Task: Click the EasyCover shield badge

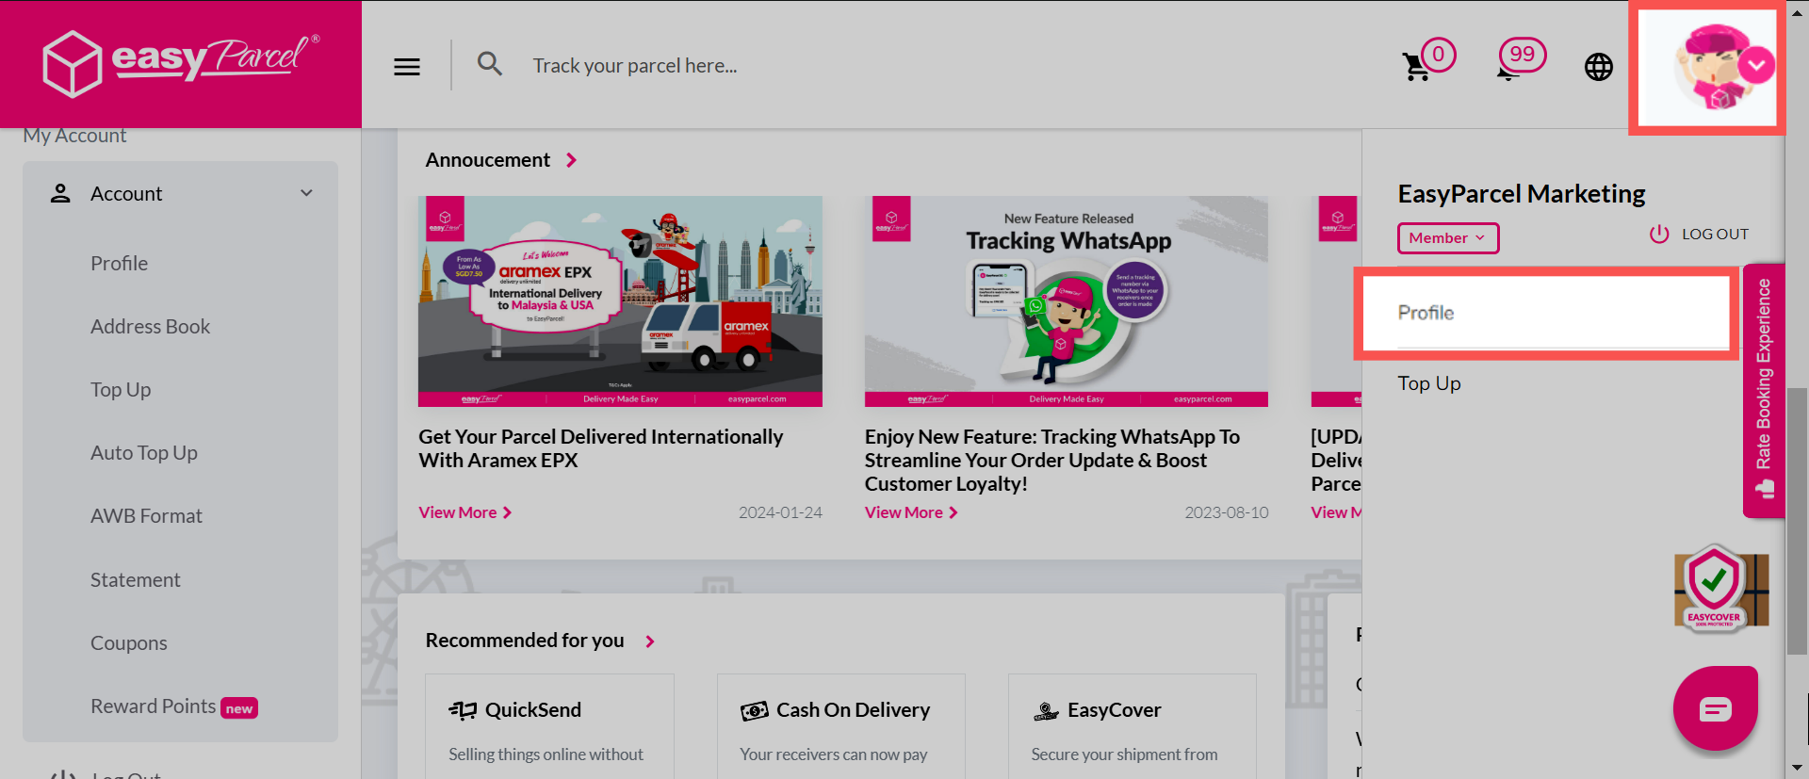Action: click(1720, 589)
